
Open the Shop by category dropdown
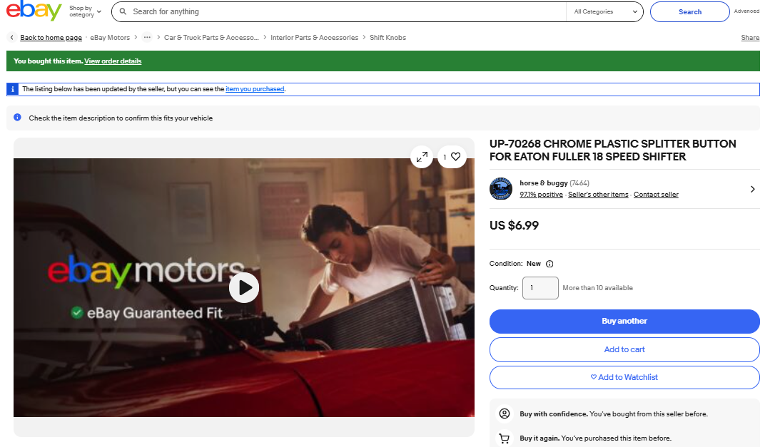[x=85, y=11]
